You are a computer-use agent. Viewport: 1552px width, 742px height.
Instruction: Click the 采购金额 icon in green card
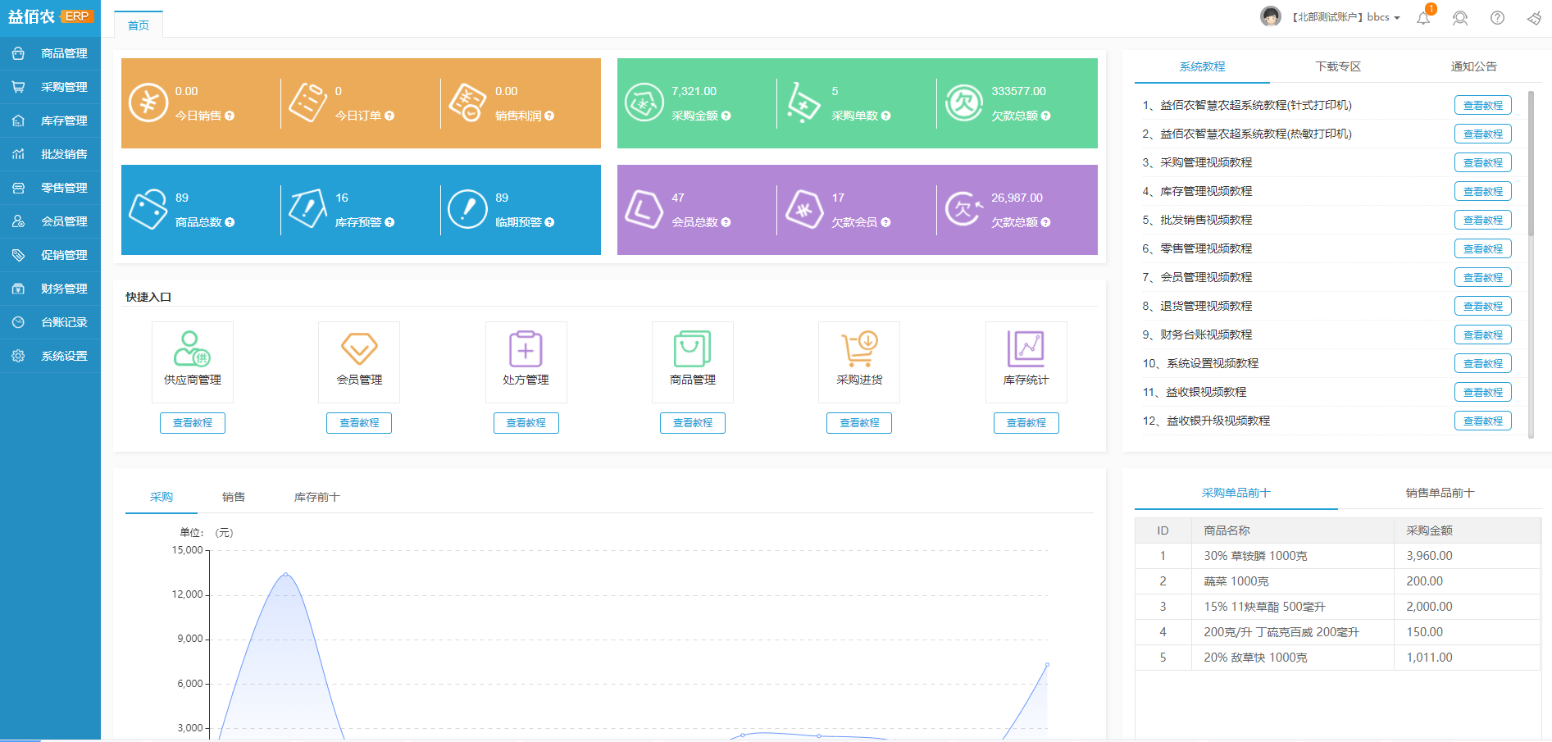pos(644,103)
